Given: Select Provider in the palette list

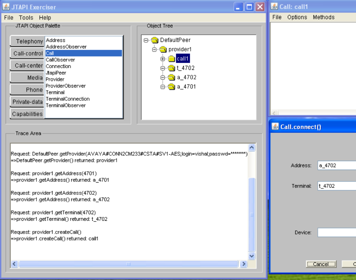Looking at the screenshot, I should (x=84, y=79).
